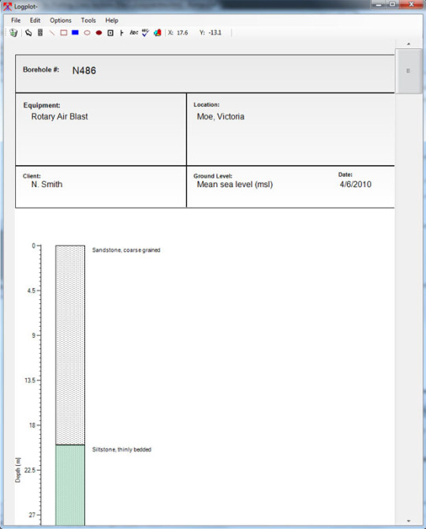Open the File menu
Screen dimensions: 426x529
tap(16, 21)
